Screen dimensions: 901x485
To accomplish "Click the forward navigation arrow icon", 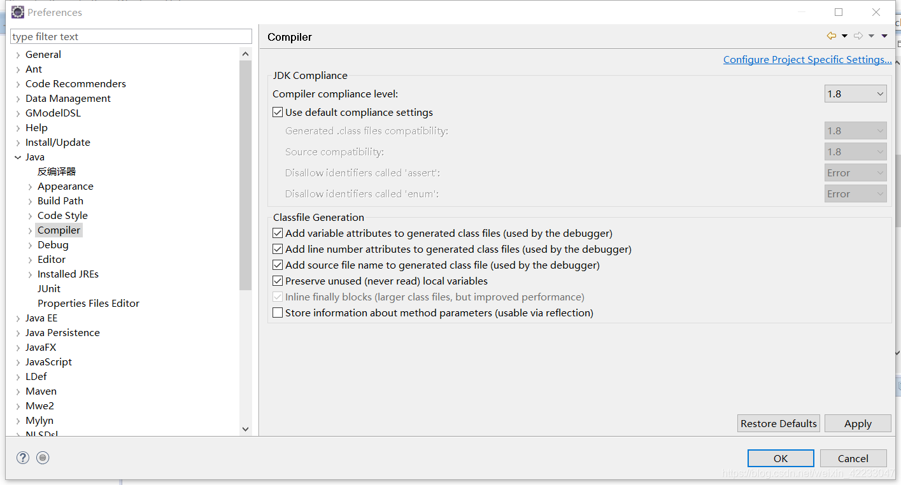I will click(858, 36).
